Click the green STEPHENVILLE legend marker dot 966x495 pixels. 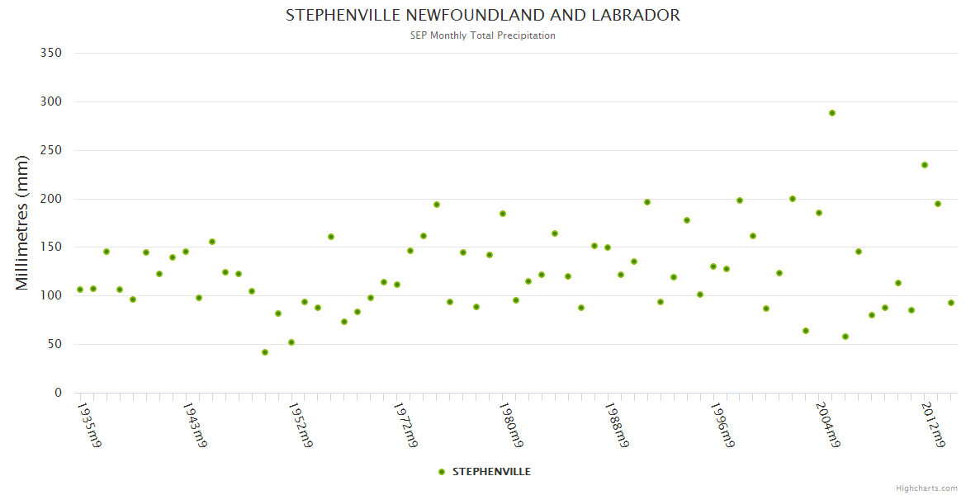442,472
